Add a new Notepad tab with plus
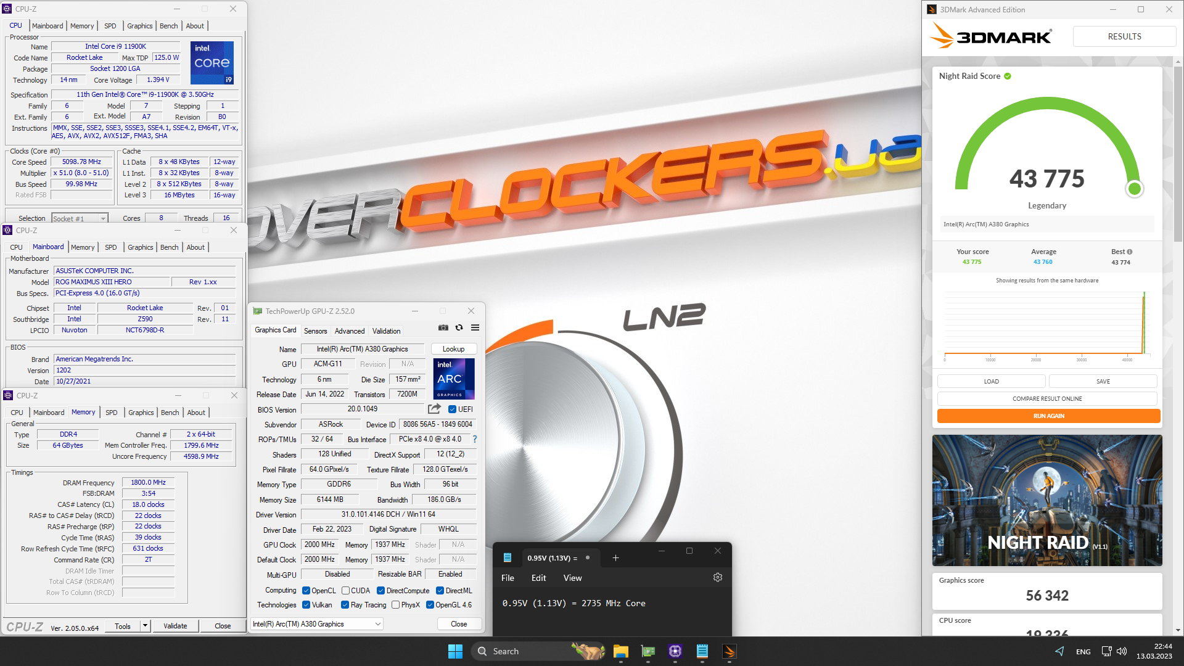The width and height of the screenshot is (1184, 666). click(x=615, y=558)
